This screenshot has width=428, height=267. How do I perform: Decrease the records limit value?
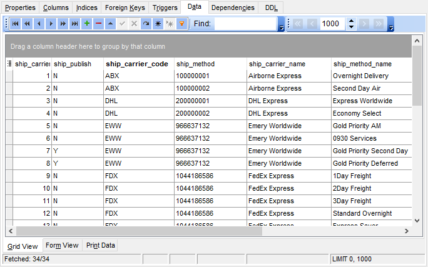click(x=352, y=27)
